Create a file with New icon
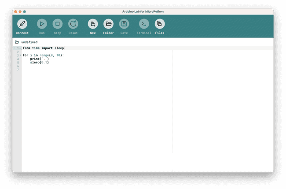The width and height of the screenshot is (286, 189). [x=93, y=24]
